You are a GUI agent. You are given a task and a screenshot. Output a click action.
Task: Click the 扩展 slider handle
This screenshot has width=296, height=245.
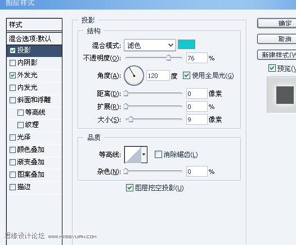[125, 106]
